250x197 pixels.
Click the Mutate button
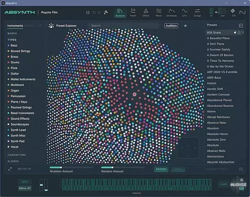pos(161,169)
